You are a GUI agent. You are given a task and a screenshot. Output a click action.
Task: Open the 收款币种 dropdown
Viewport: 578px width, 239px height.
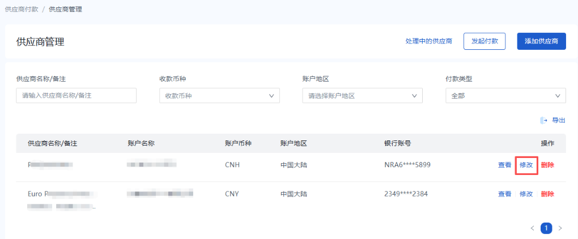pos(219,95)
